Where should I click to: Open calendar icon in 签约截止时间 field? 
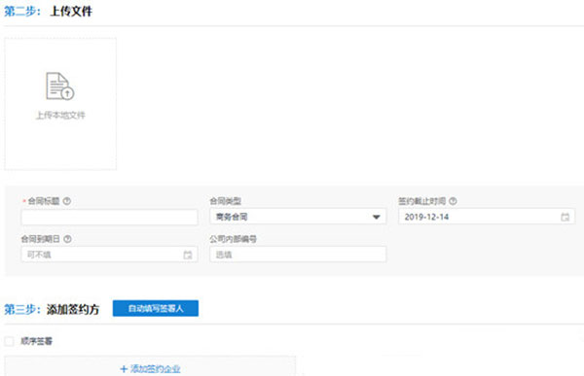565,218
